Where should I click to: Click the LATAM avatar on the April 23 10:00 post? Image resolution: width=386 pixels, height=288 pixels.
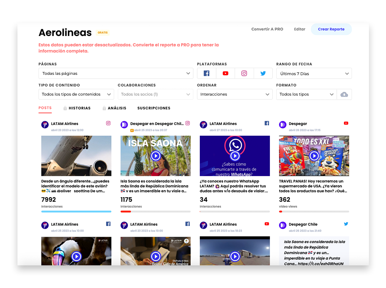coord(124,225)
